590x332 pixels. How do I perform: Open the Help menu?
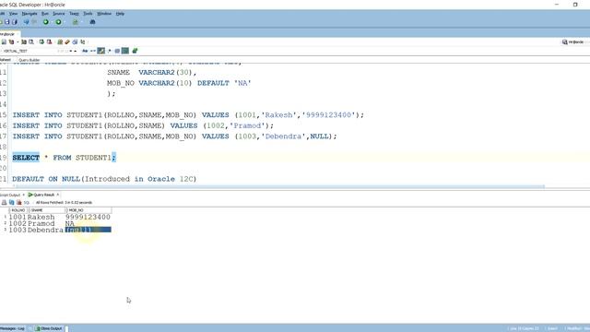120,14
